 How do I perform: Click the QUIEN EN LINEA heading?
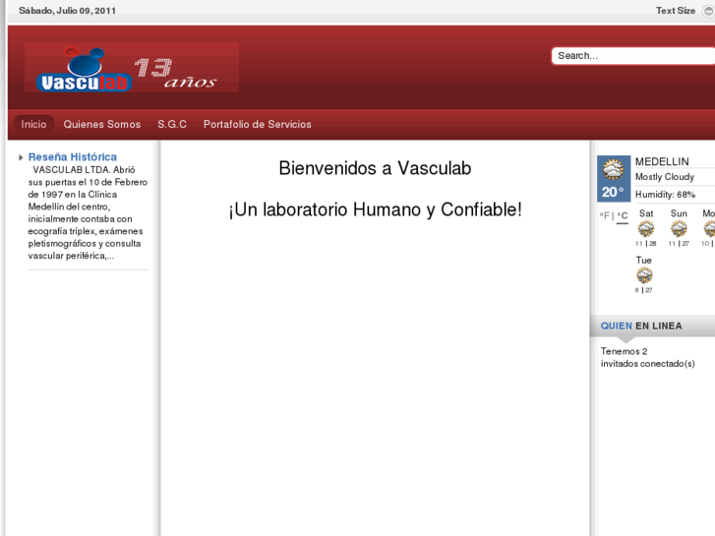(641, 326)
